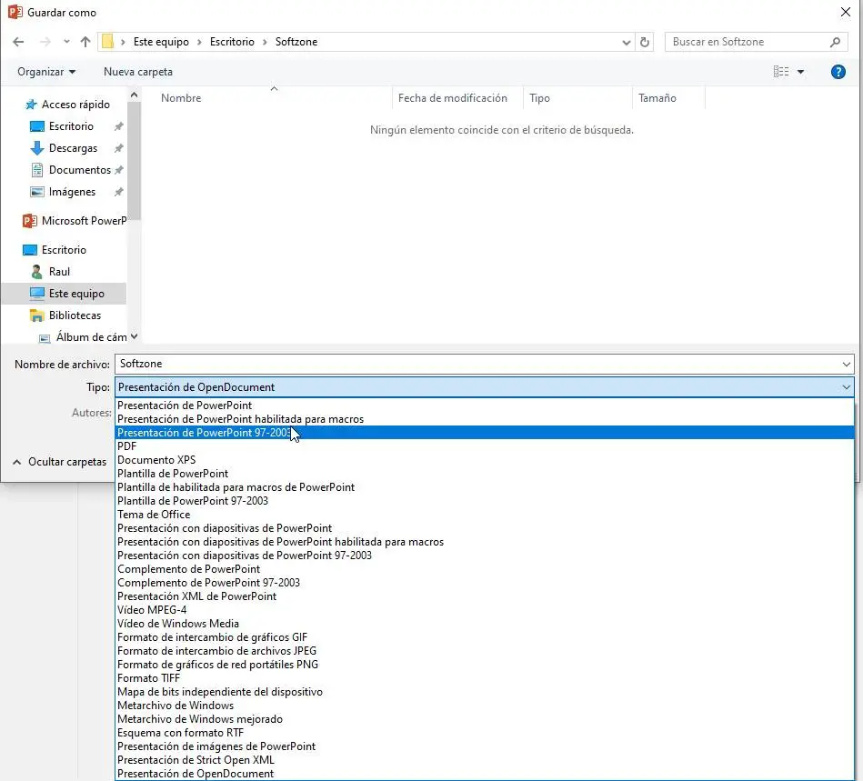This screenshot has height=781, width=863.
Task: Click the folder icon in address bar
Action: pyautogui.click(x=108, y=42)
